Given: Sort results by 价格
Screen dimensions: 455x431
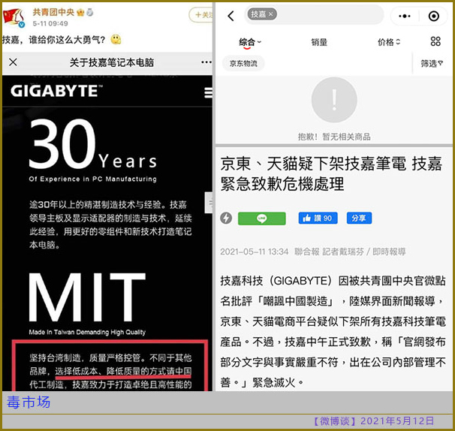Looking at the screenshot, I should click(389, 42).
